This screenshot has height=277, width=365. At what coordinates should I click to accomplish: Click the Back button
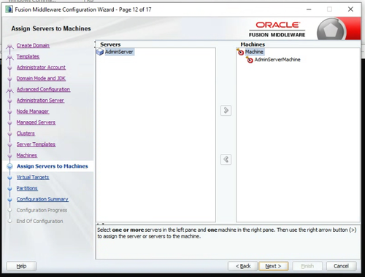243,266
